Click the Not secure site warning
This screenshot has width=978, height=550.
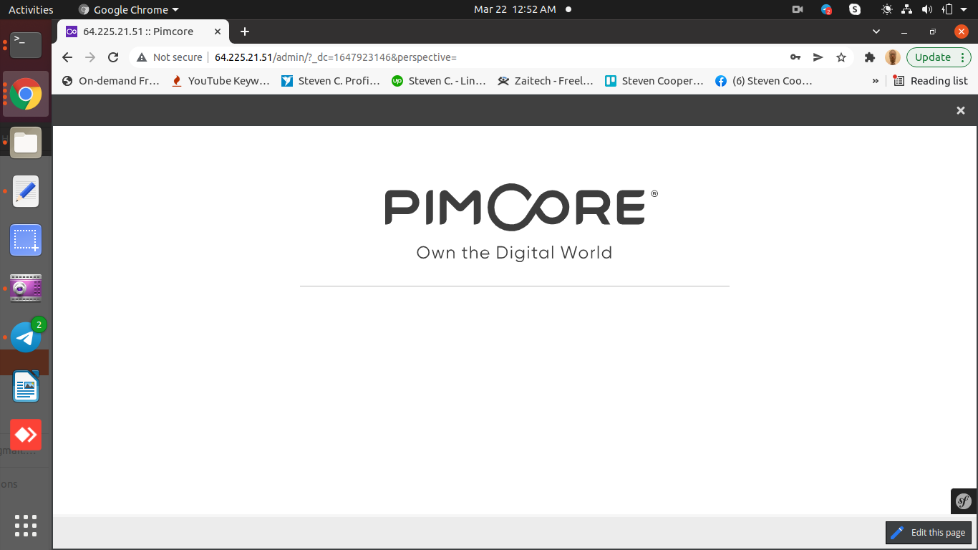pyautogui.click(x=170, y=57)
